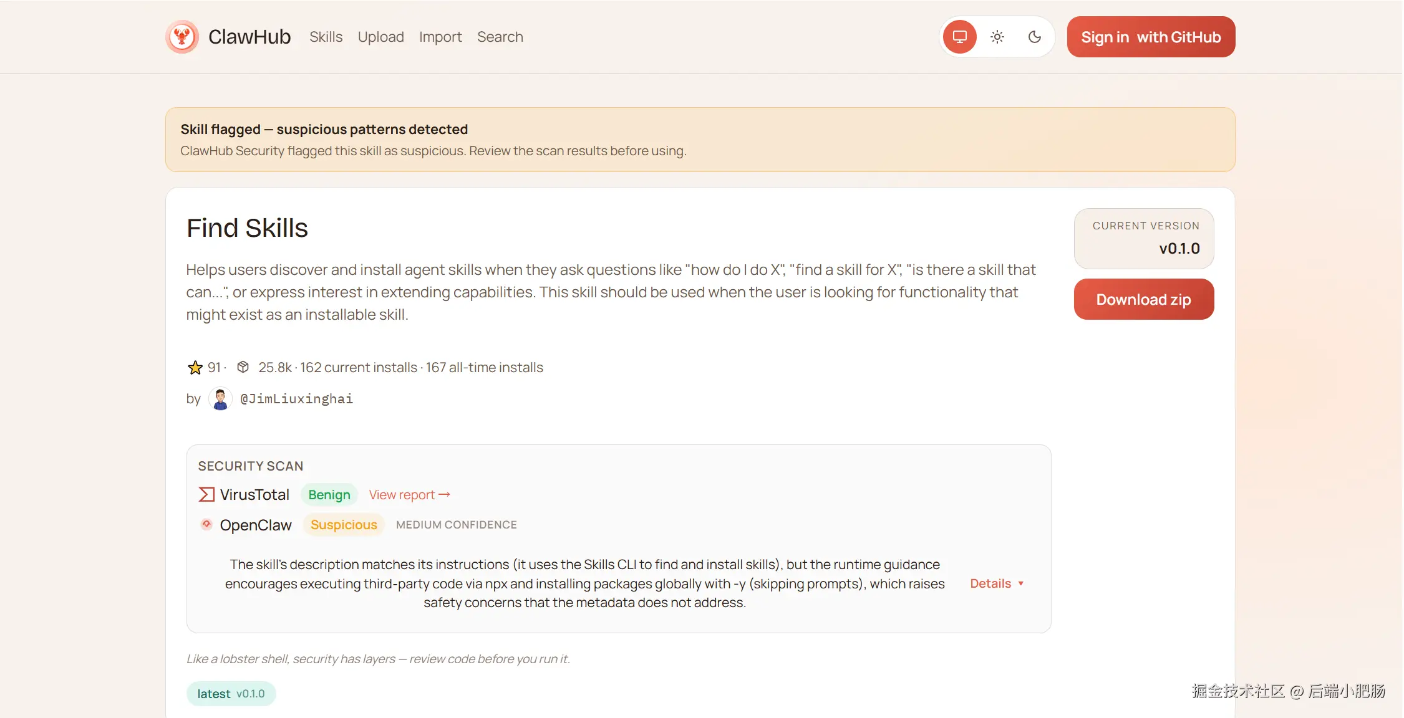The height and width of the screenshot is (718, 1404).
Task: View the VirusTotal report link
Action: click(x=409, y=495)
